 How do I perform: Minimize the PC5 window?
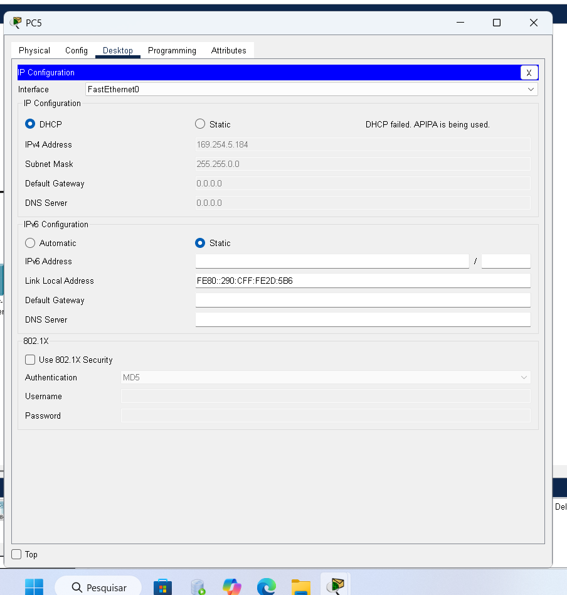tap(460, 23)
